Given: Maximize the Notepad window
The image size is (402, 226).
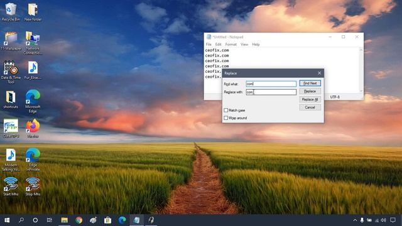Looking at the screenshot, I should coord(344,37).
